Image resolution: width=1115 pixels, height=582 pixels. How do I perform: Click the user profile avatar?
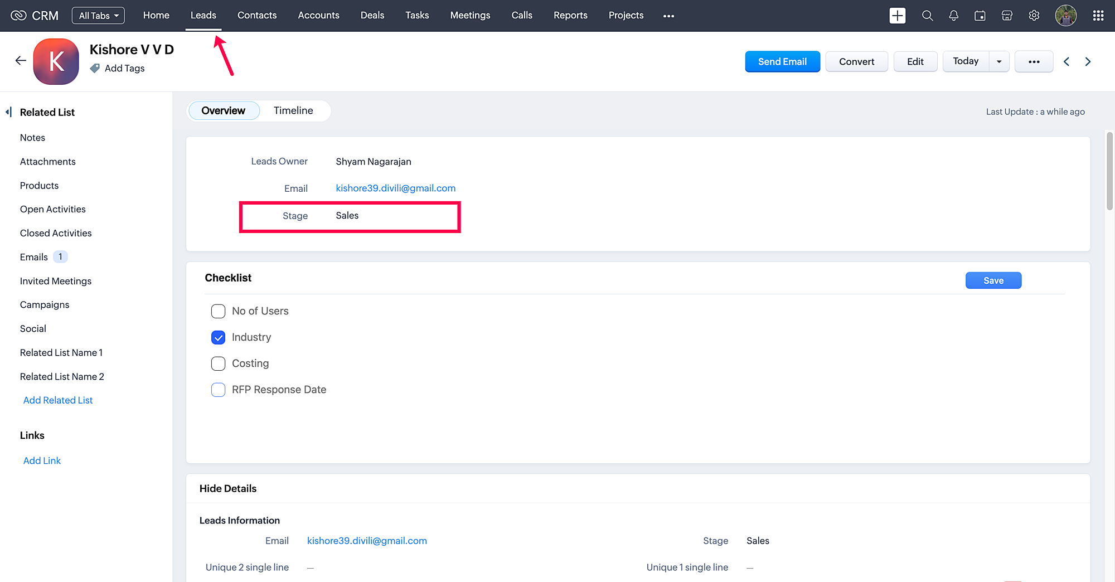coord(1066,16)
